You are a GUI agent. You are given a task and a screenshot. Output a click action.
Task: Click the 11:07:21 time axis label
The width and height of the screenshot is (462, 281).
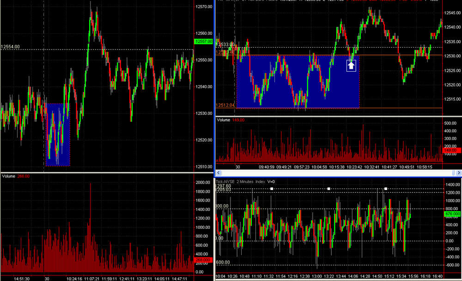click(92, 279)
